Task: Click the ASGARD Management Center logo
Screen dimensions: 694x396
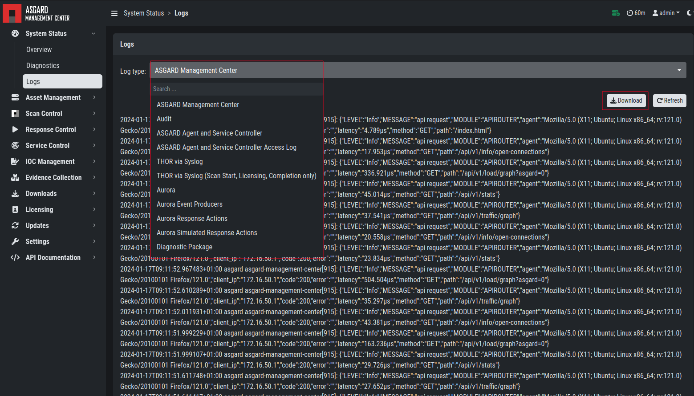Action: point(37,13)
